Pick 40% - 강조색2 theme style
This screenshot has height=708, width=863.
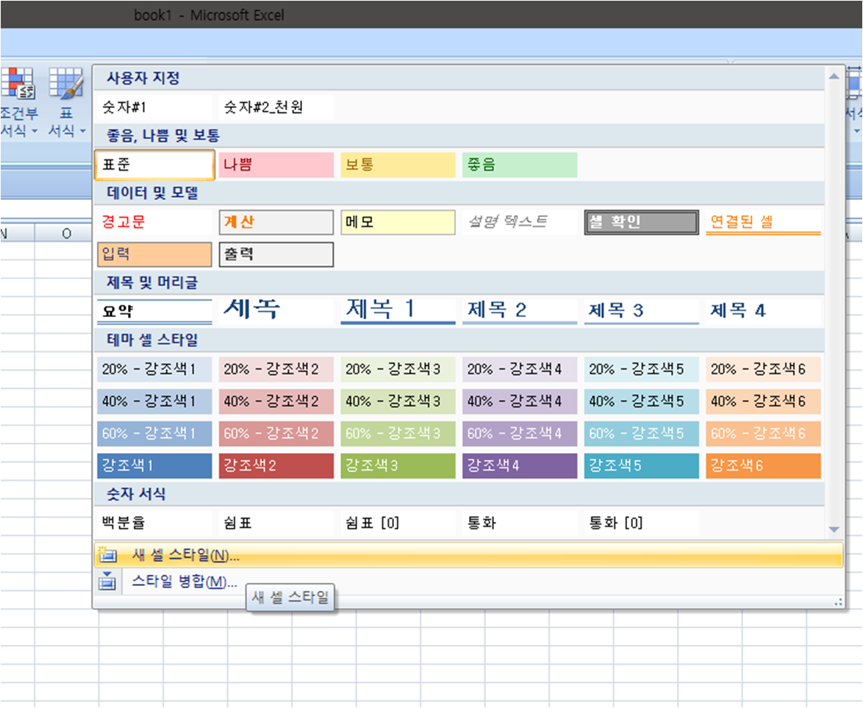point(276,401)
